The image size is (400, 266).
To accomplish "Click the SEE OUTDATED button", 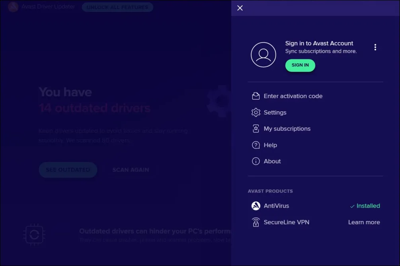I will [68, 170].
